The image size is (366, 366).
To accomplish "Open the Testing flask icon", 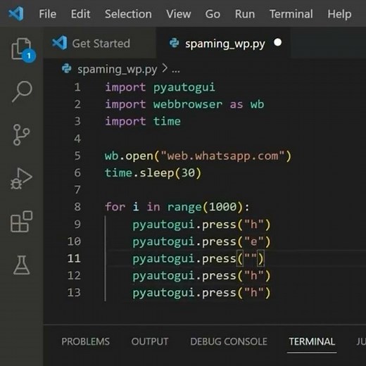I will click(x=22, y=265).
